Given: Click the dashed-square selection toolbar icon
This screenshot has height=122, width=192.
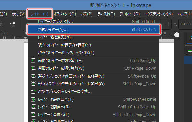Looking at the screenshot, I should pos(12,24).
